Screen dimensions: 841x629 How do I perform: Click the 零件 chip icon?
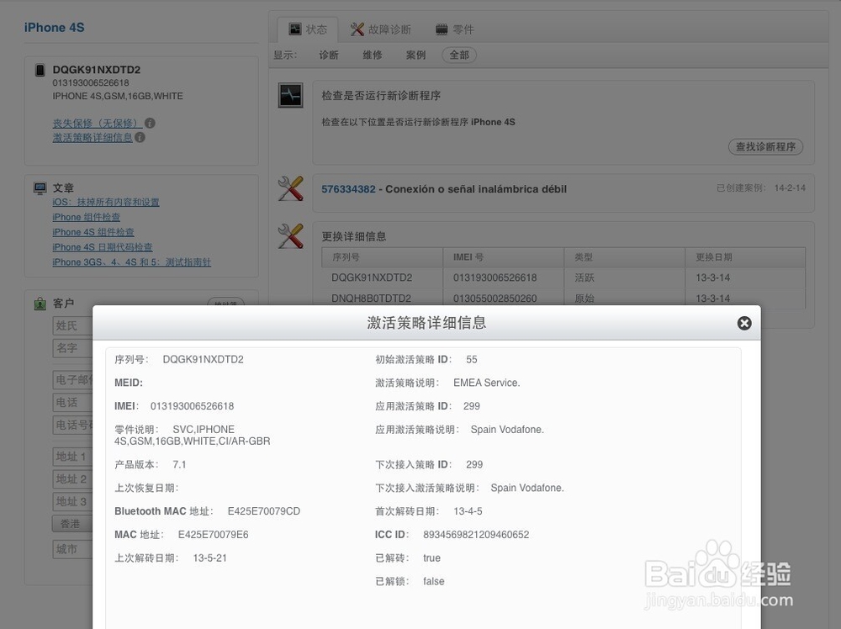(x=442, y=29)
